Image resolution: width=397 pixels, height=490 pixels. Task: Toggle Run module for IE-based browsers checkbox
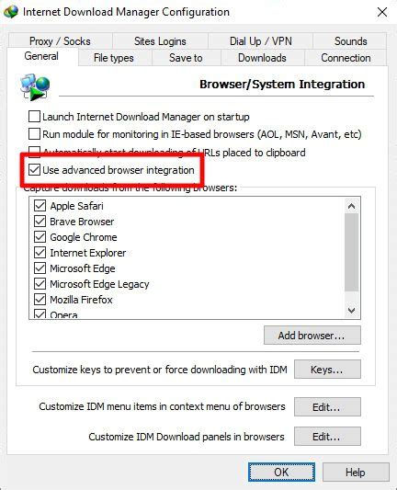click(x=34, y=134)
